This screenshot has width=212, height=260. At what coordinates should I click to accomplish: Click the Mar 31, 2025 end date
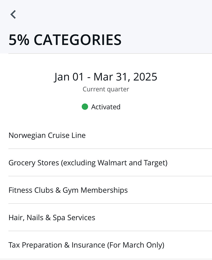point(125,77)
